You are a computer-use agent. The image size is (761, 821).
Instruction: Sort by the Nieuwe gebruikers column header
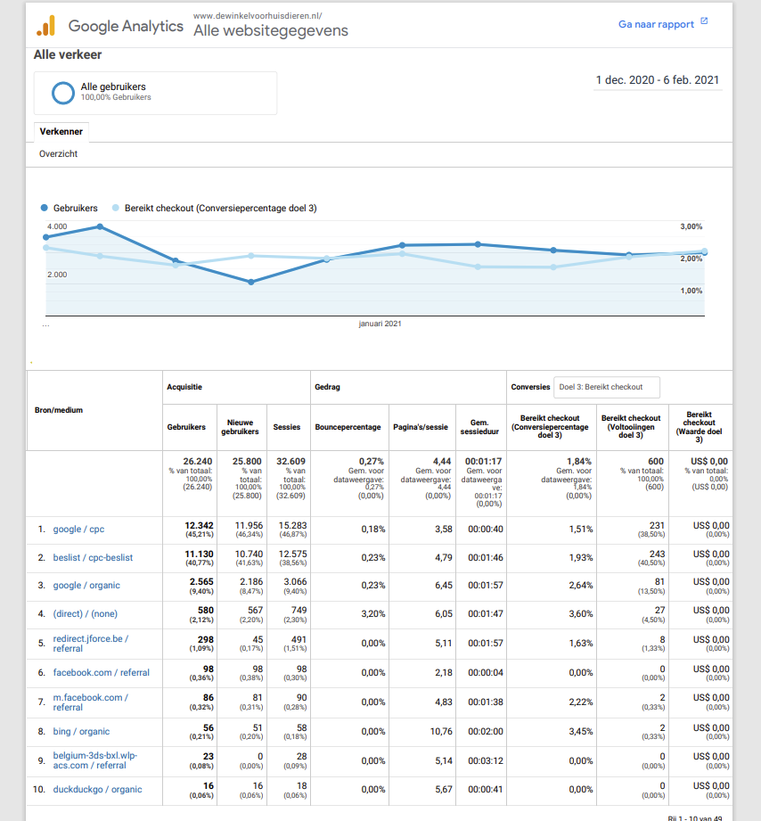(241, 427)
